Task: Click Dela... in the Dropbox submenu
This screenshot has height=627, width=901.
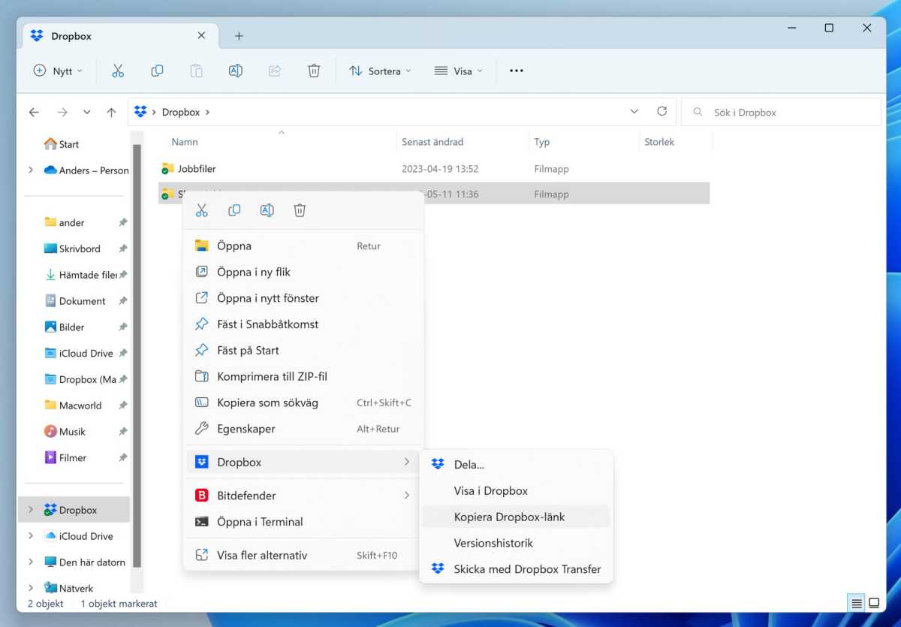Action: [517, 465]
